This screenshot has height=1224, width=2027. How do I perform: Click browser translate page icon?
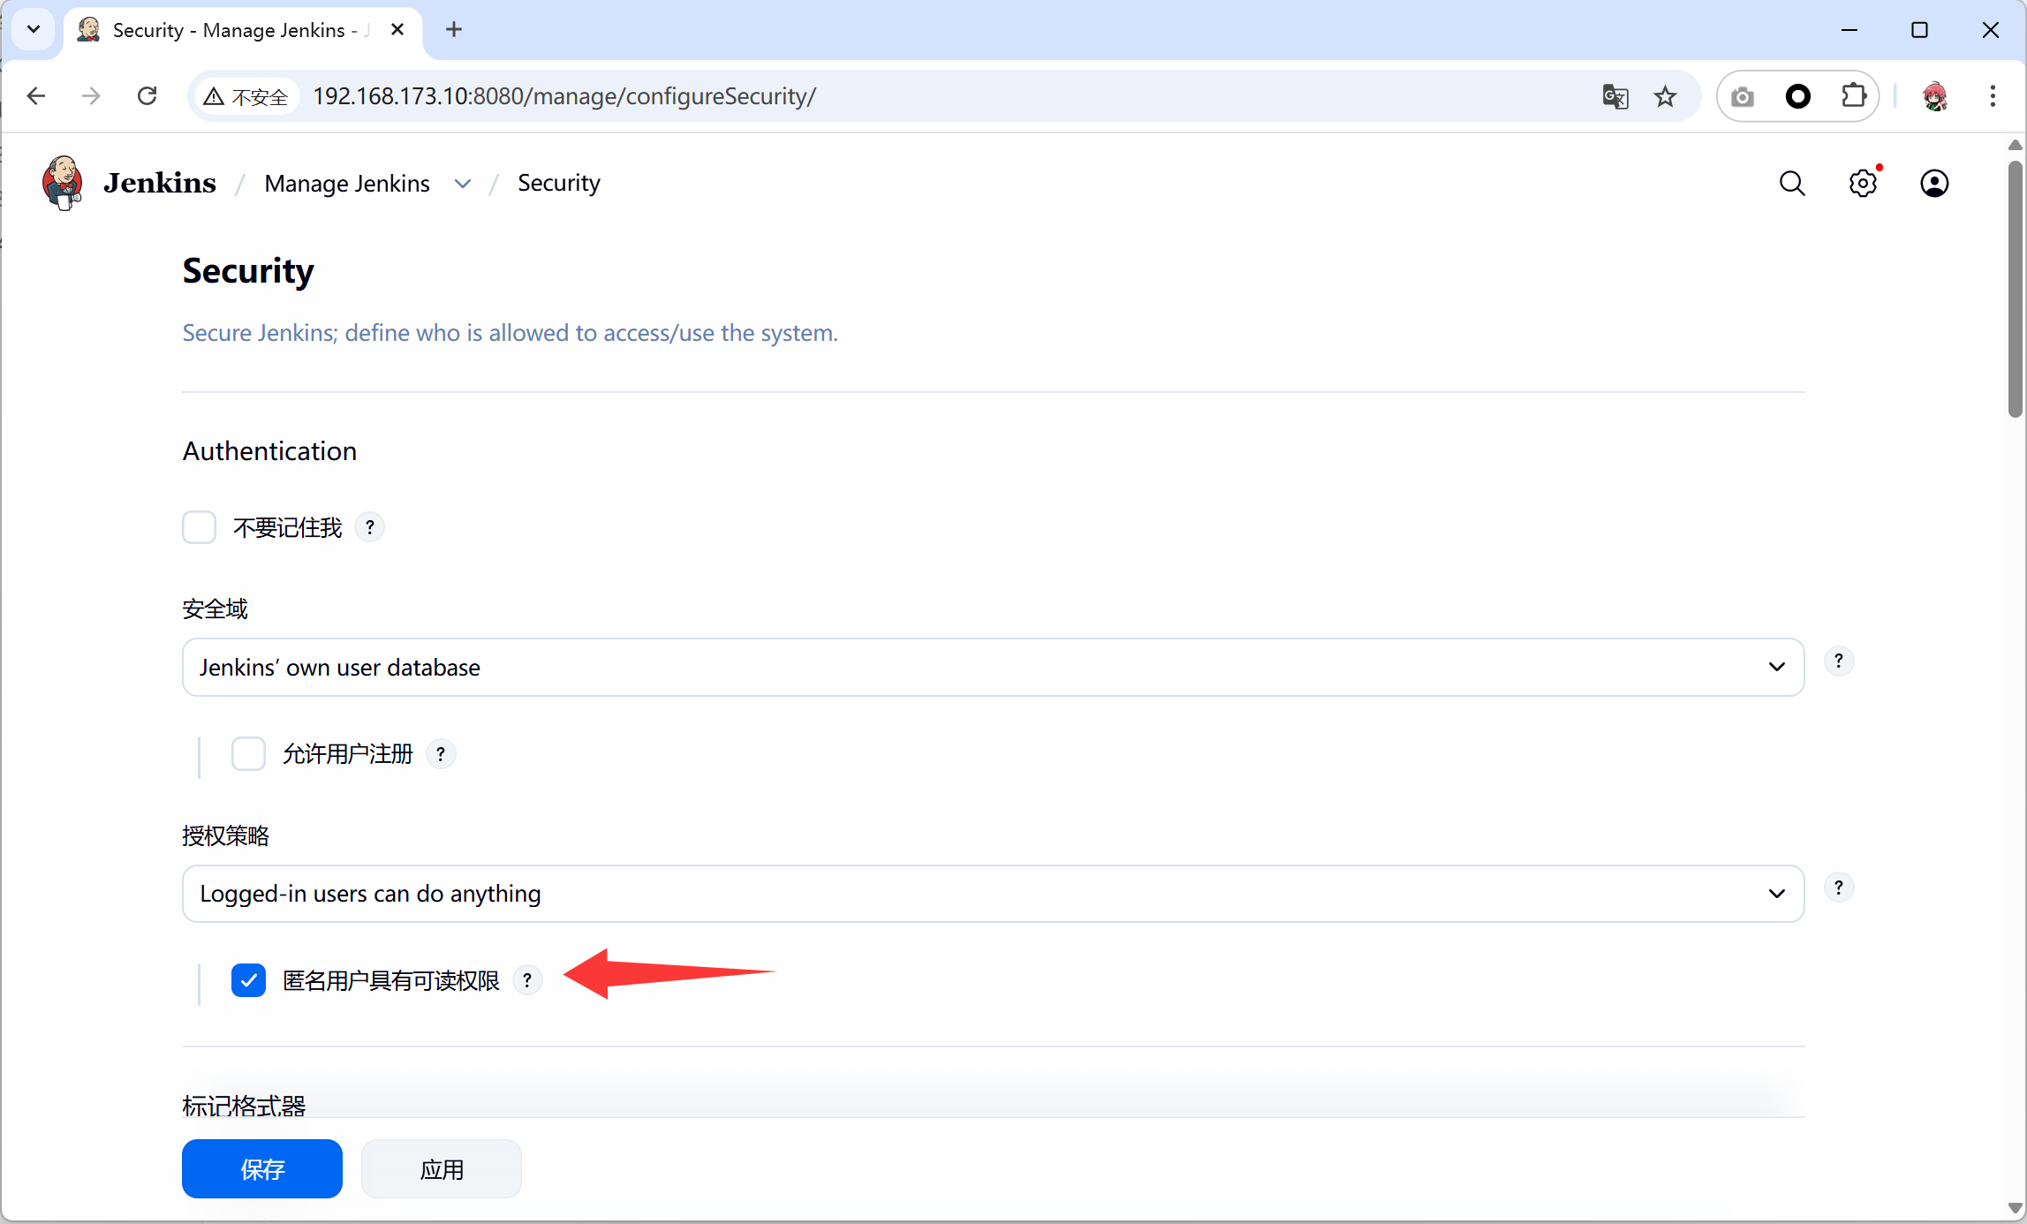tap(1615, 96)
